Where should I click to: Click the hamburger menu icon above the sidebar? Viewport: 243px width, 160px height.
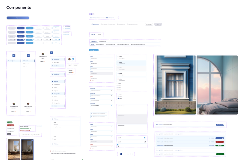click(51, 53)
